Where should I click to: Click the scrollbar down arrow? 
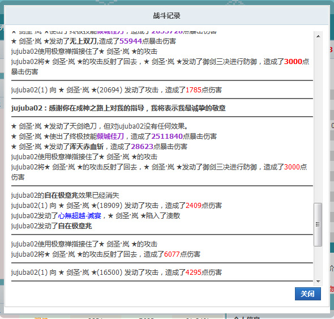click(x=318, y=281)
